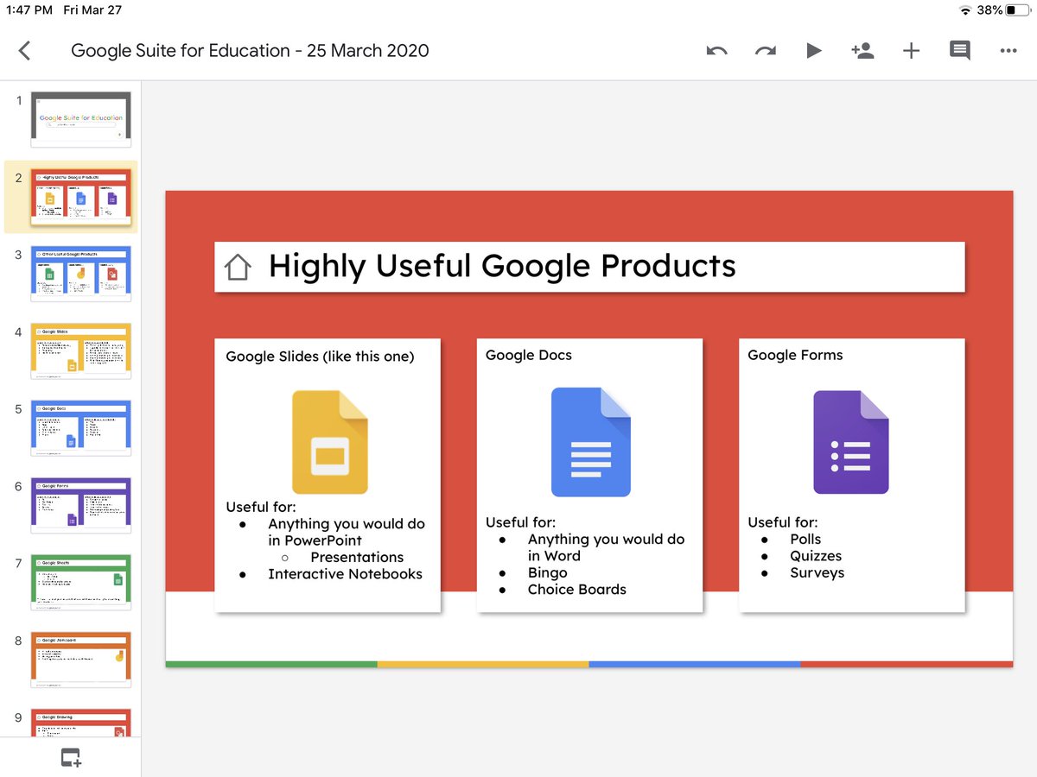This screenshot has height=777, width=1037.
Task: Select the purple Google Forms icon
Action: tap(851, 442)
